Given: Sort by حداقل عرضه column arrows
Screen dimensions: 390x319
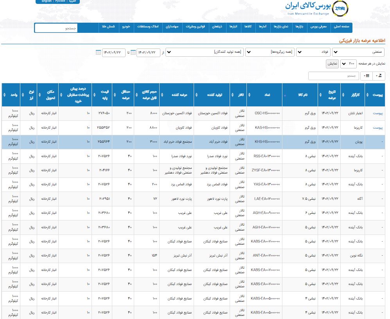Looking at the screenshot, I should point(115,95).
